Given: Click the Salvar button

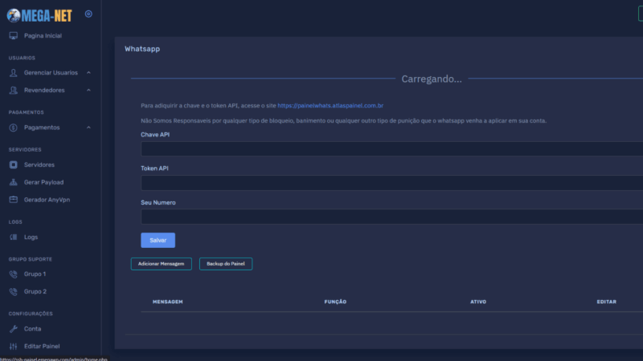Looking at the screenshot, I should 158,240.
